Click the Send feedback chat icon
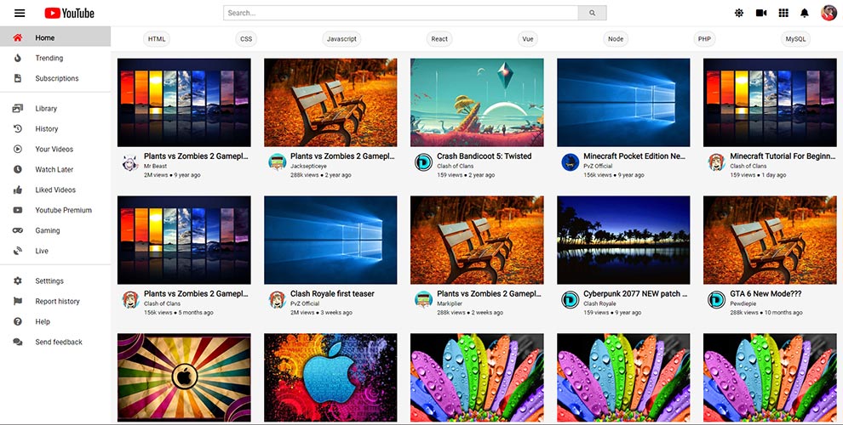Screen dimensions: 843x425 [x=18, y=342]
